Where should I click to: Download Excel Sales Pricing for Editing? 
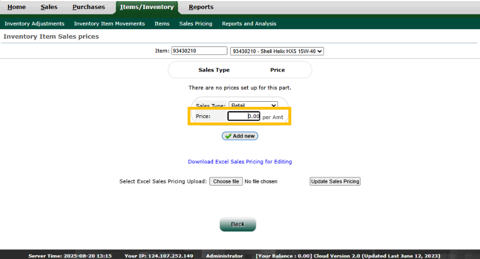coord(240,162)
